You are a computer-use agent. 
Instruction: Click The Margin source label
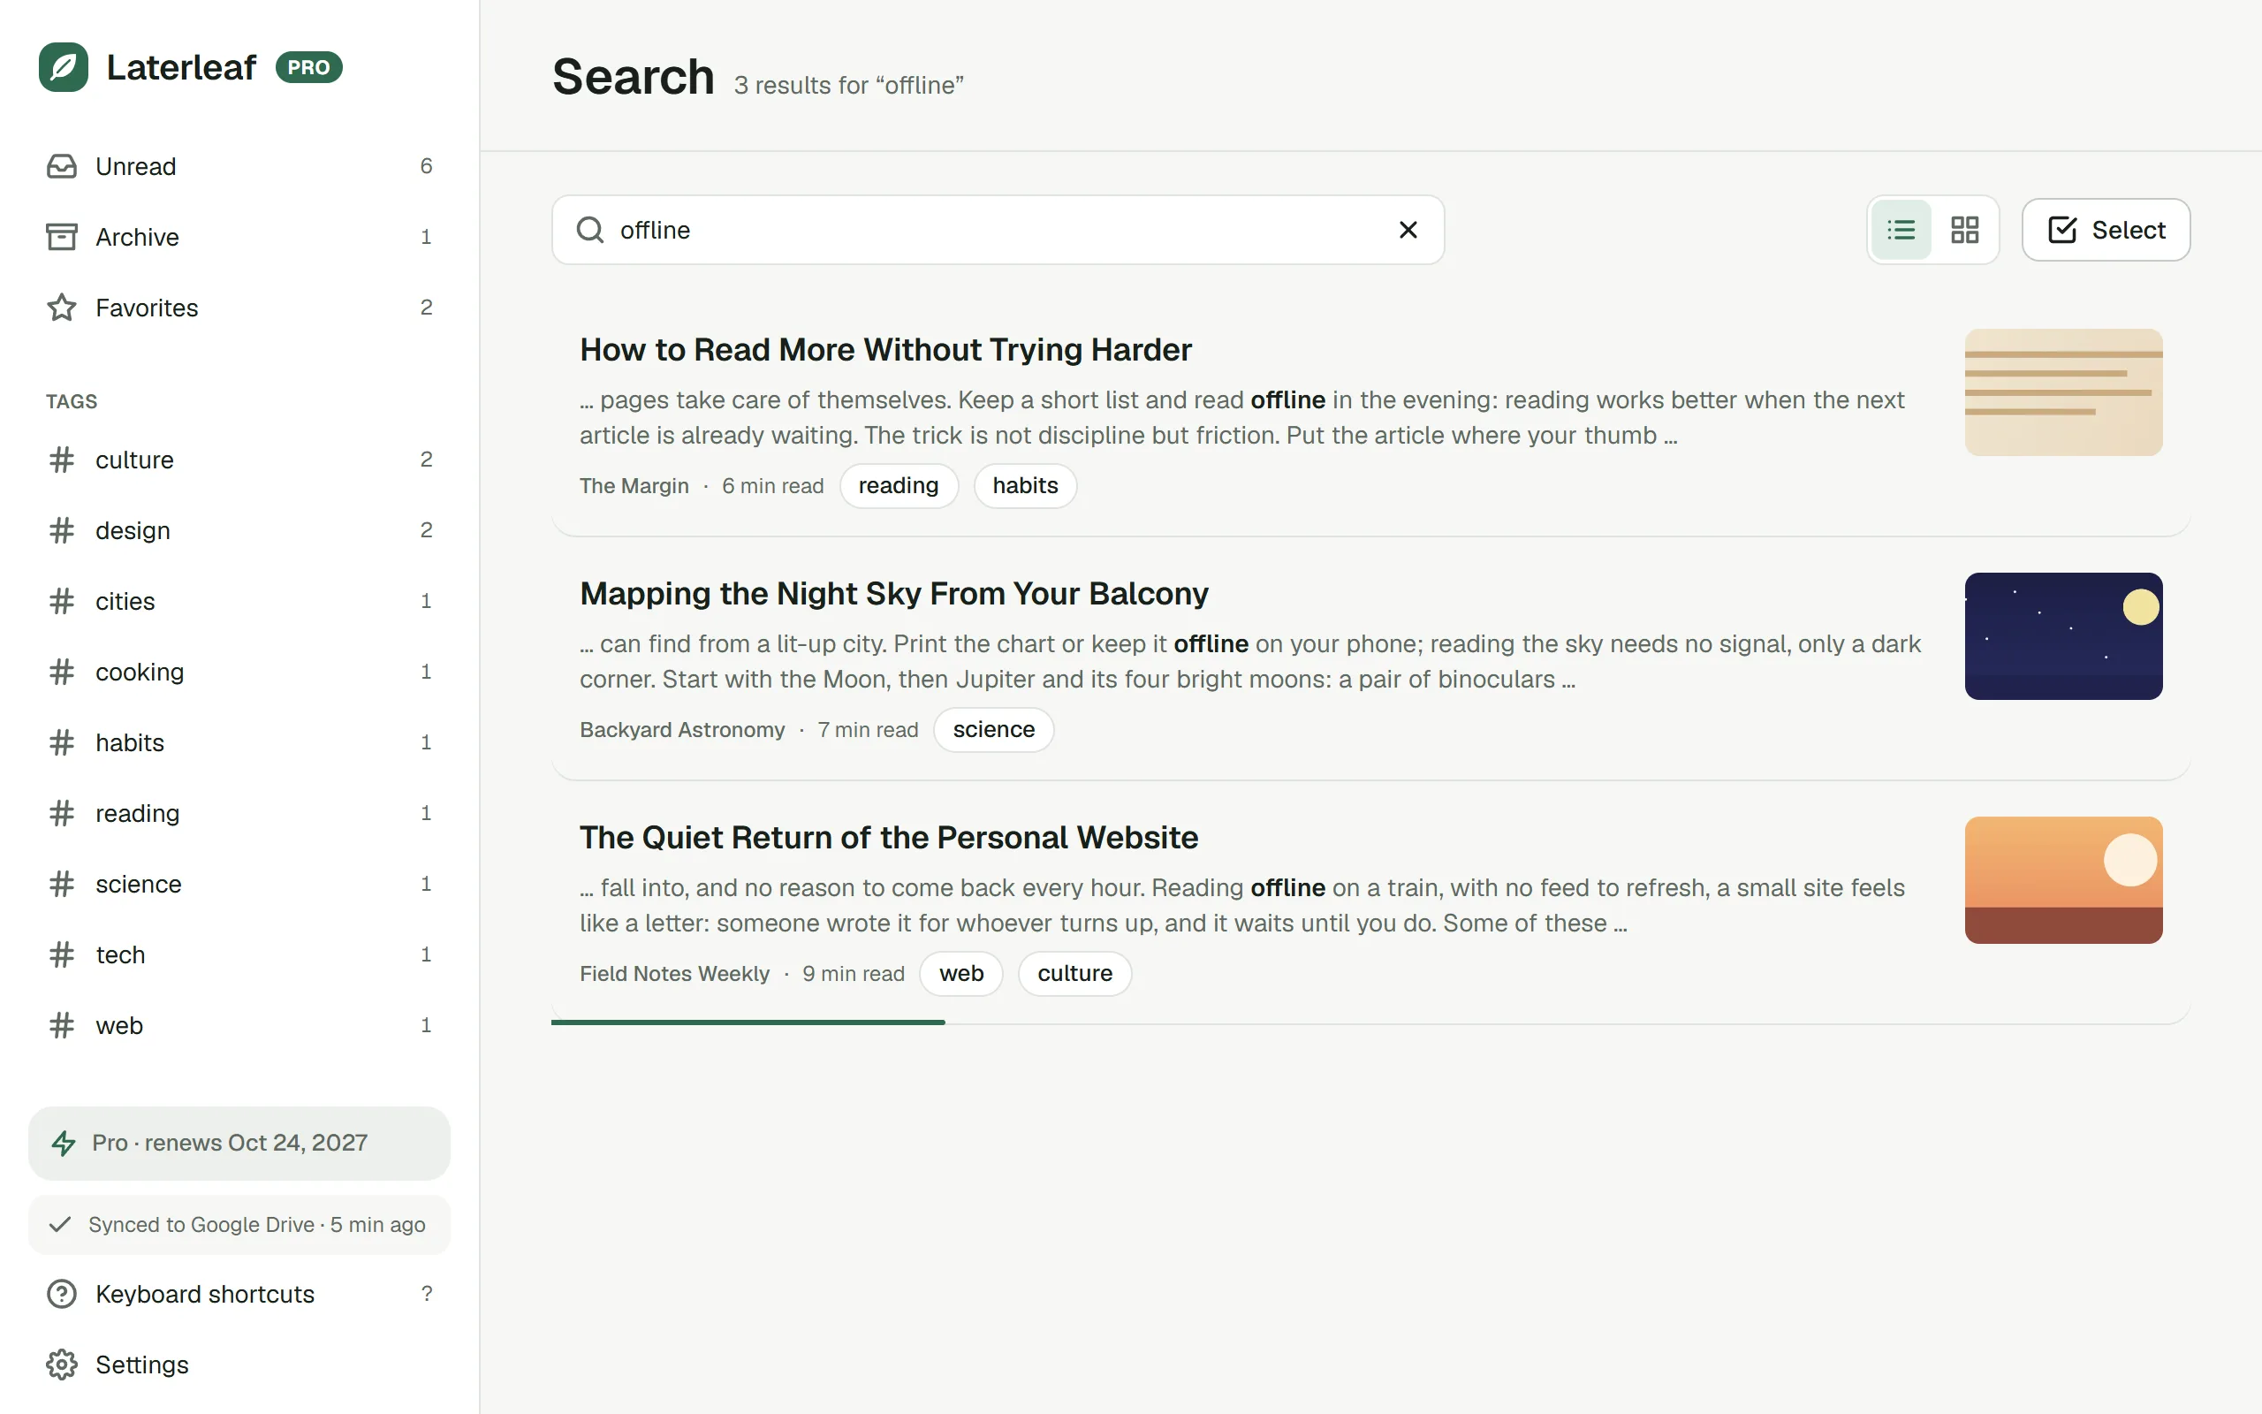(x=634, y=486)
